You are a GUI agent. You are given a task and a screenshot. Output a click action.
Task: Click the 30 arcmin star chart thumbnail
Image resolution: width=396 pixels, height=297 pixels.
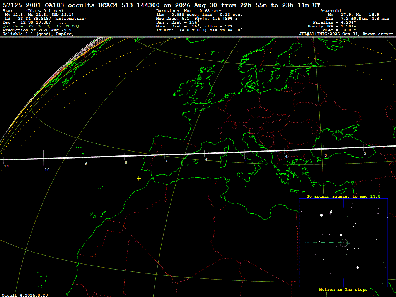click(x=343, y=243)
